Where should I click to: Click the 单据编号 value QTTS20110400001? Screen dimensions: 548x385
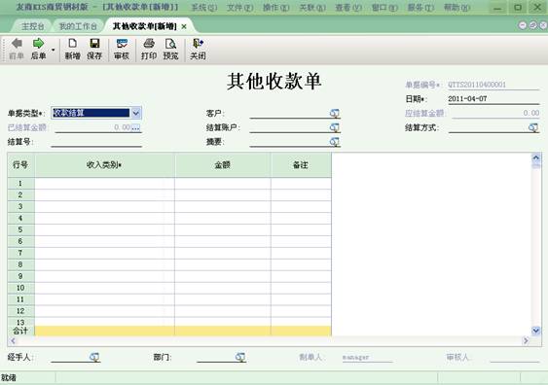[477, 85]
